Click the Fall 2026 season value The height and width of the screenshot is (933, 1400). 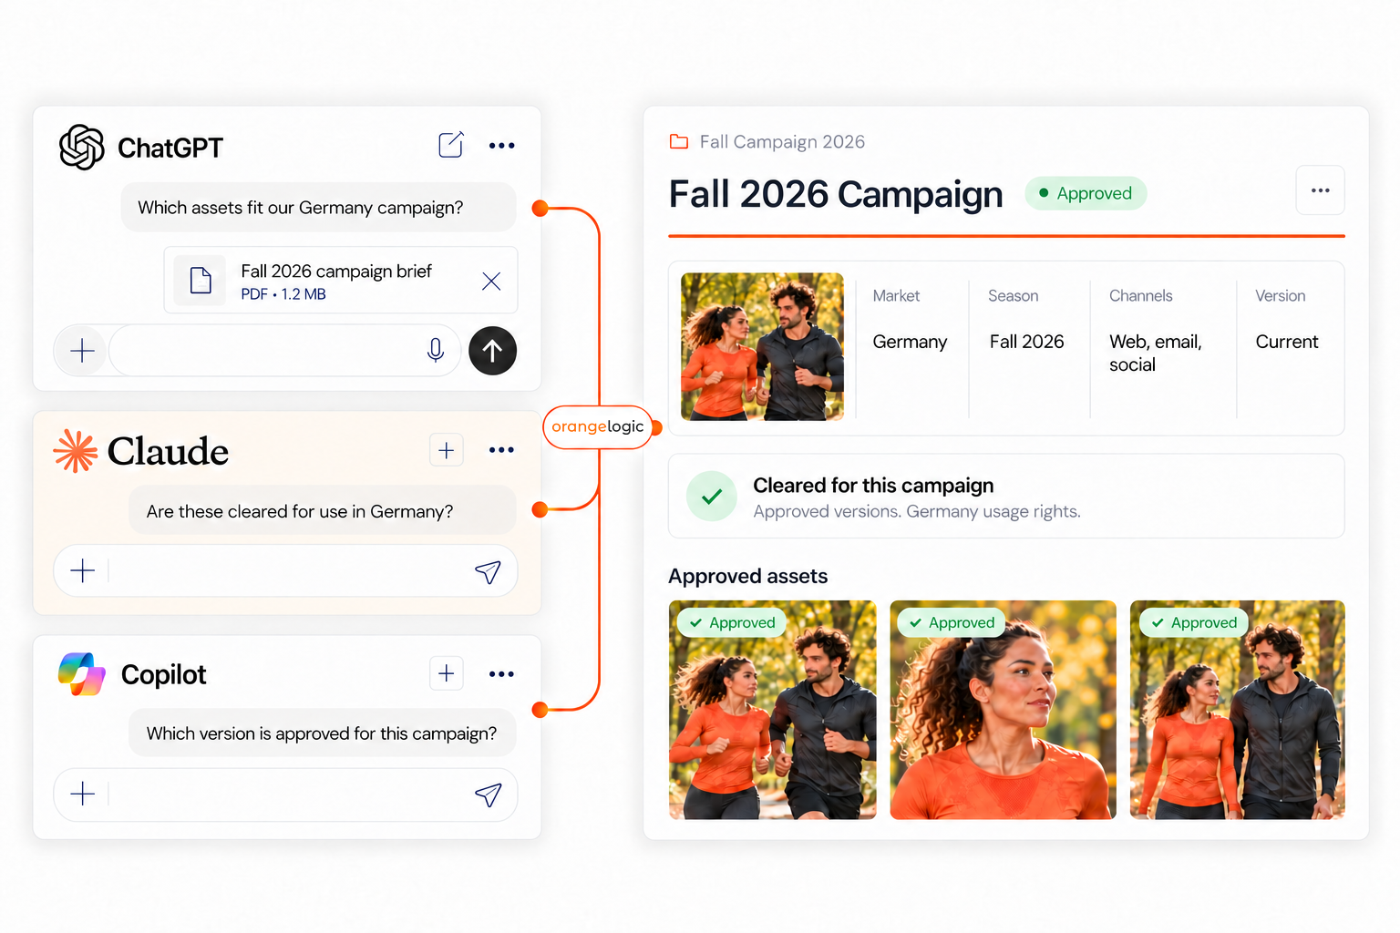[1027, 342]
